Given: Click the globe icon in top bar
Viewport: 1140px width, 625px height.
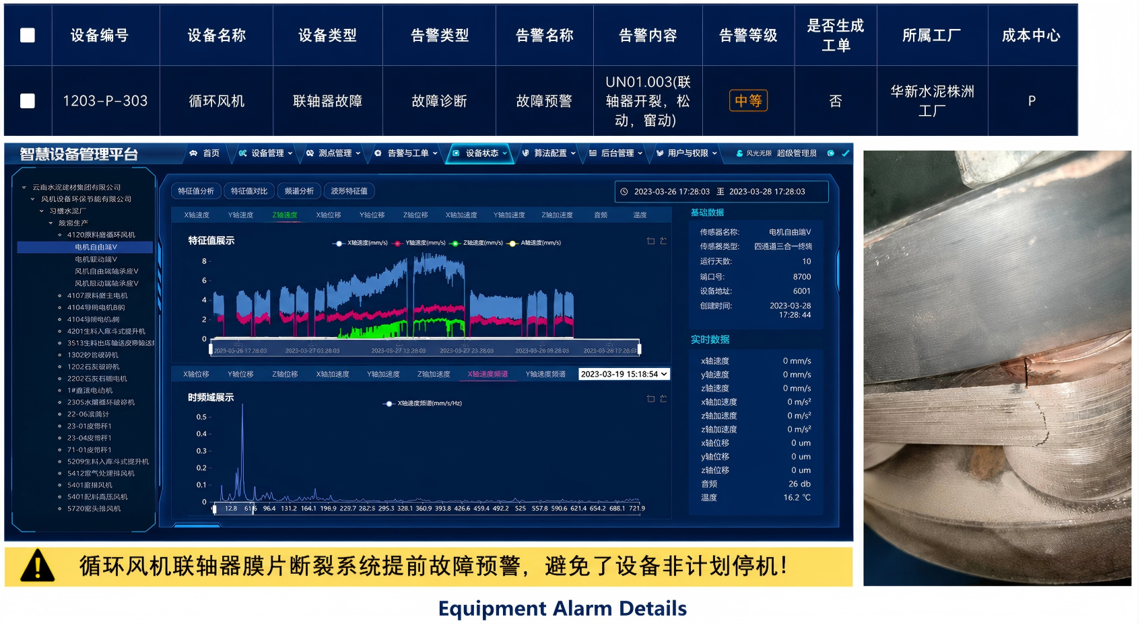Looking at the screenshot, I should 831,153.
